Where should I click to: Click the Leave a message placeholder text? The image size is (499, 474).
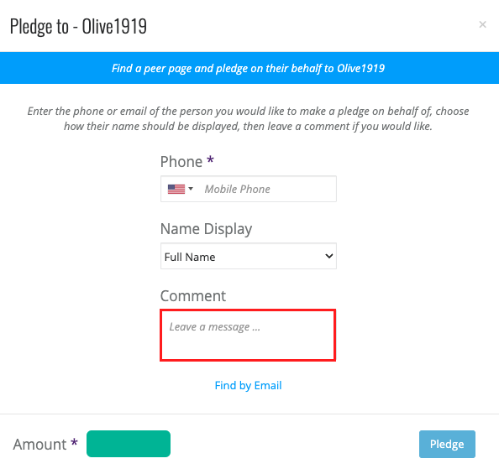coord(215,327)
